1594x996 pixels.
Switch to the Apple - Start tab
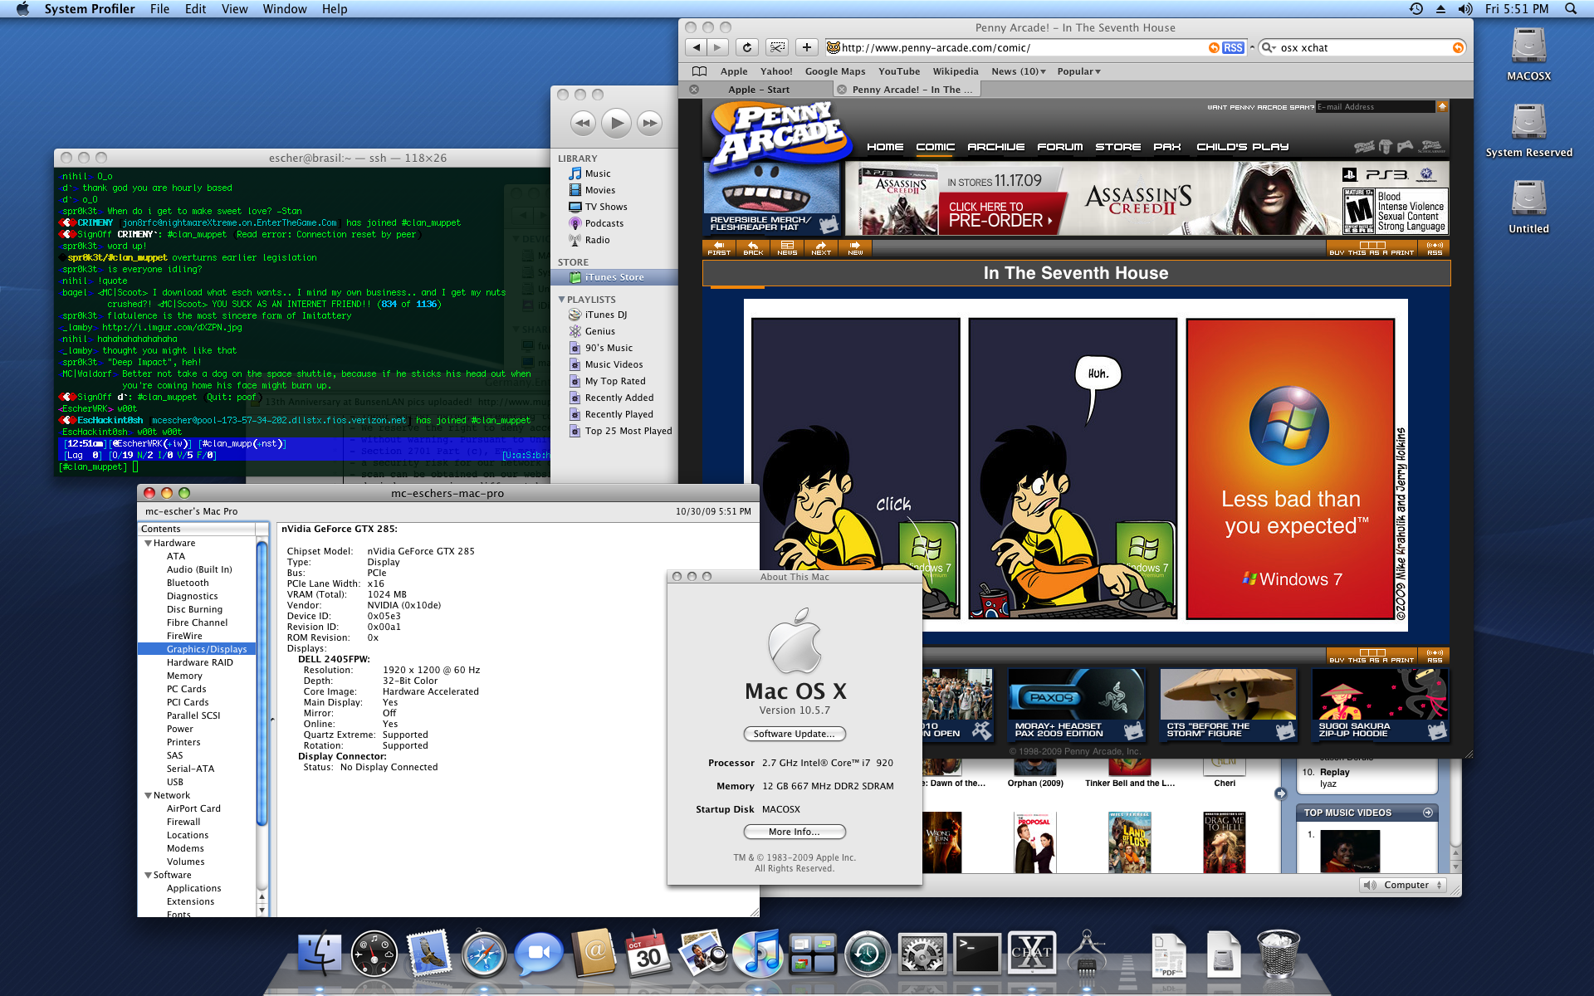tap(758, 90)
